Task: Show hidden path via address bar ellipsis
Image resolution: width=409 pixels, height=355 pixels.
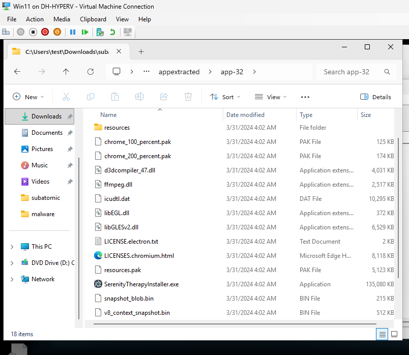Action: coord(147,72)
